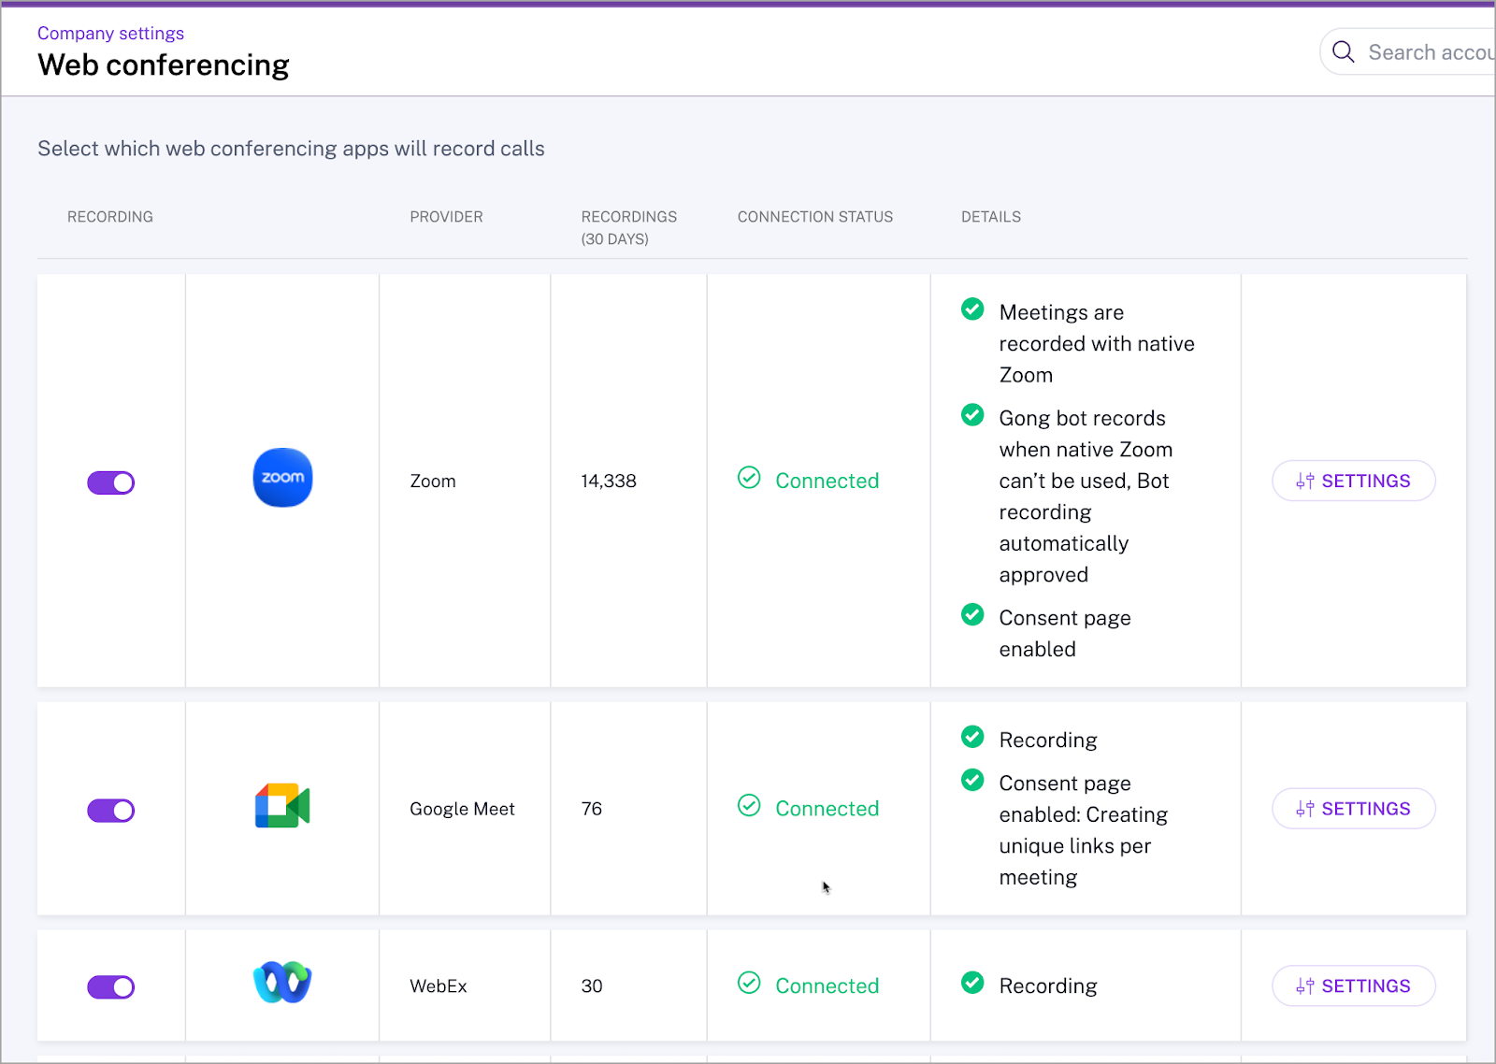The width and height of the screenshot is (1496, 1064).
Task: Click the Zoom app logo
Action: click(282, 478)
